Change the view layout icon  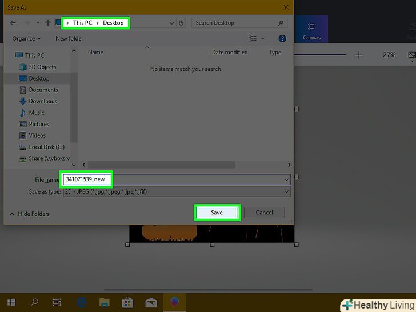[253, 38]
